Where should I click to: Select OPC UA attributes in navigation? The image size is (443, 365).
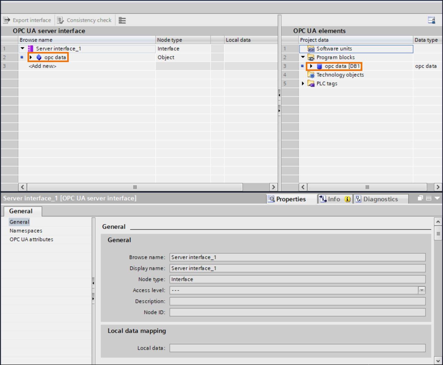click(x=31, y=239)
